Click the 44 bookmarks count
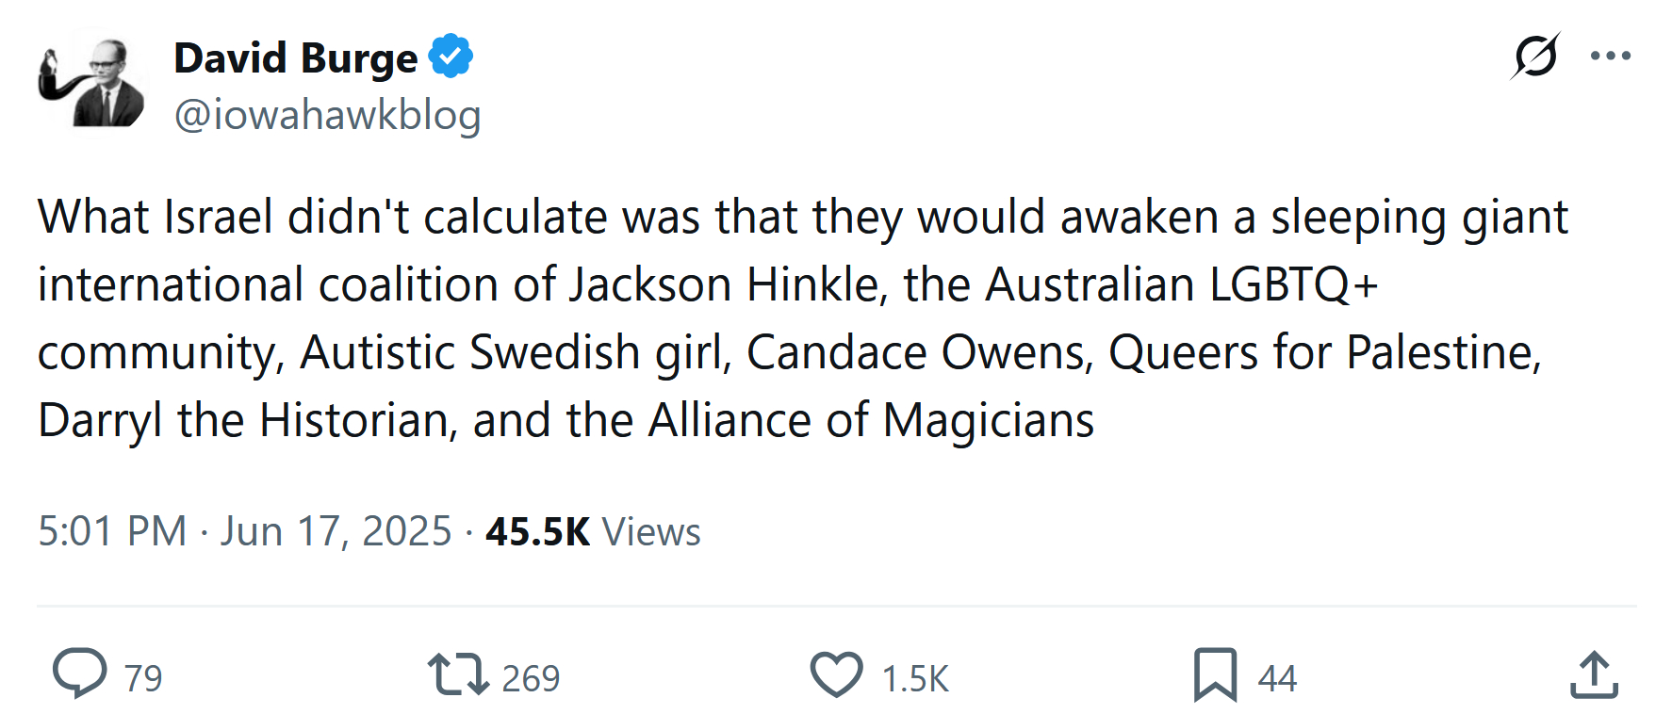 pos(1277,678)
